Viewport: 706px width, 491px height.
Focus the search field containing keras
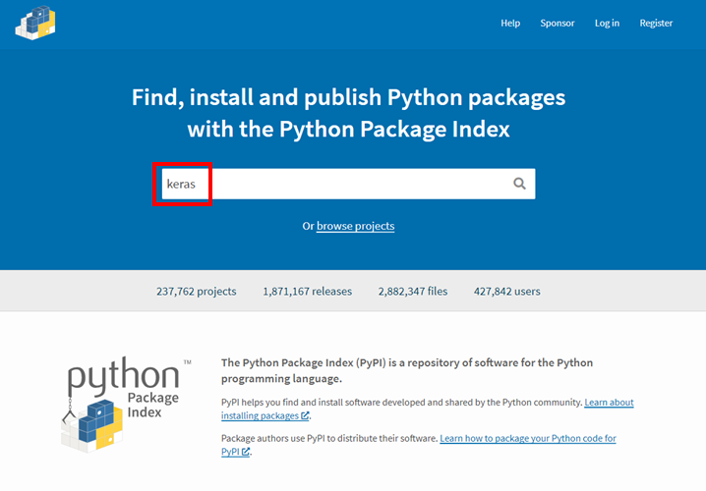tap(348, 184)
